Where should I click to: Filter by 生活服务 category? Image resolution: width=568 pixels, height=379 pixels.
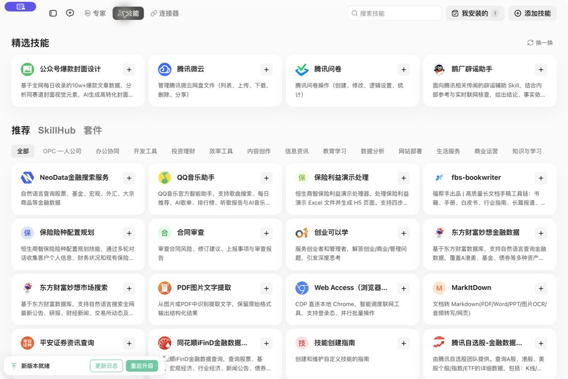[x=448, y=151]
